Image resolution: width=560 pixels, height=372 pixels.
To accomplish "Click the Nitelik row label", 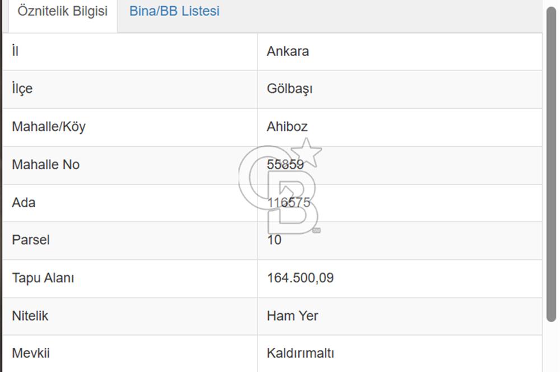I will coord(30,316).
